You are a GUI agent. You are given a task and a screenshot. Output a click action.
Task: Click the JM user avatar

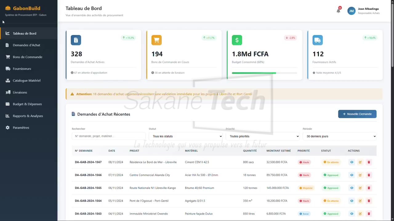point(351,11)
